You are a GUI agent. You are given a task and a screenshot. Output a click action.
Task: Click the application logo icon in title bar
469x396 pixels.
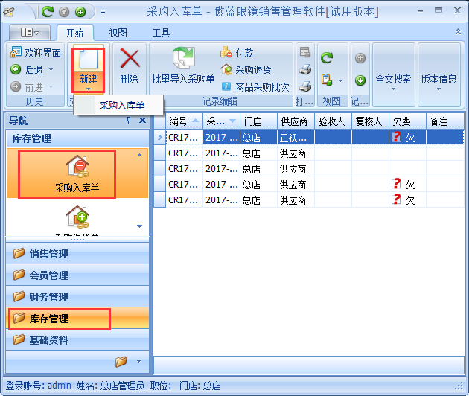click(x=9, y=12)
